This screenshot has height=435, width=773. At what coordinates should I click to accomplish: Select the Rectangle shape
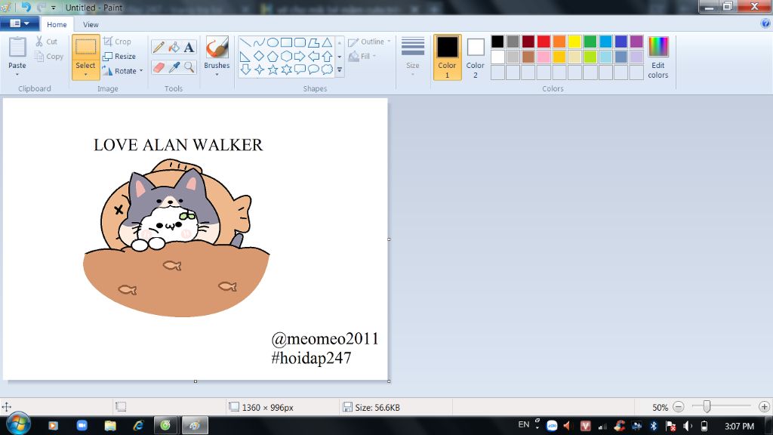tap(286, 43)
